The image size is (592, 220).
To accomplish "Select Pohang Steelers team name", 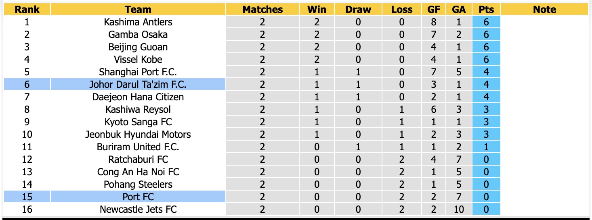I will 138,184.
